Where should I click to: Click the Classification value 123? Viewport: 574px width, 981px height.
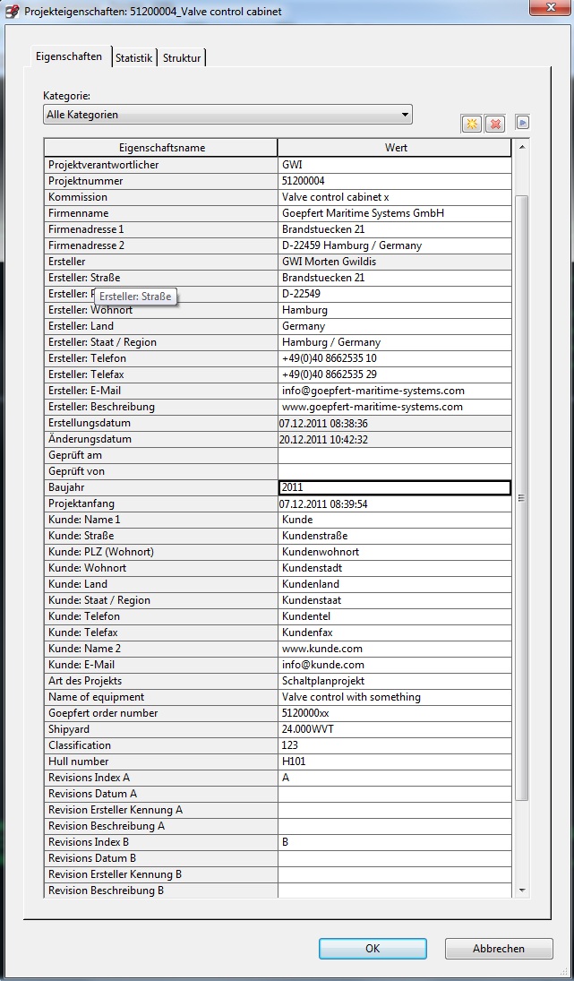[395, 745]
